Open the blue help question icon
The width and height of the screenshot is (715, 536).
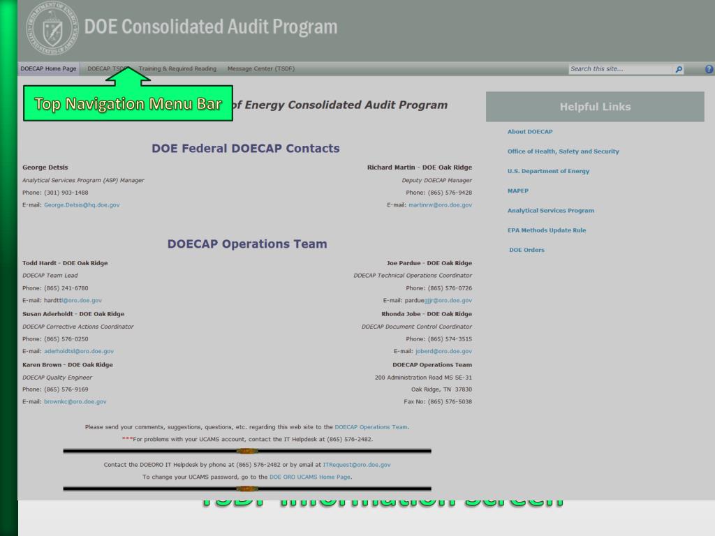coord(709,69)
